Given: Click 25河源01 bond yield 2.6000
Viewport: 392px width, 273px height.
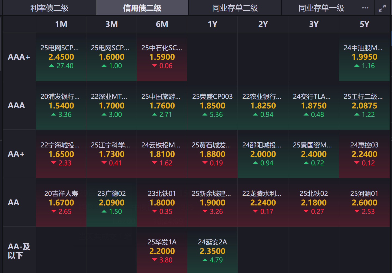Looking at the screenshot, I should 364,202.
